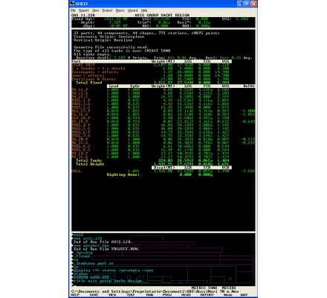
Task: Click the VIEW button in bottom bar
Action: coord(112,295)
